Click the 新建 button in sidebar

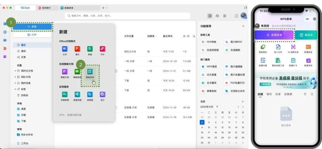(x=32, y=27)
